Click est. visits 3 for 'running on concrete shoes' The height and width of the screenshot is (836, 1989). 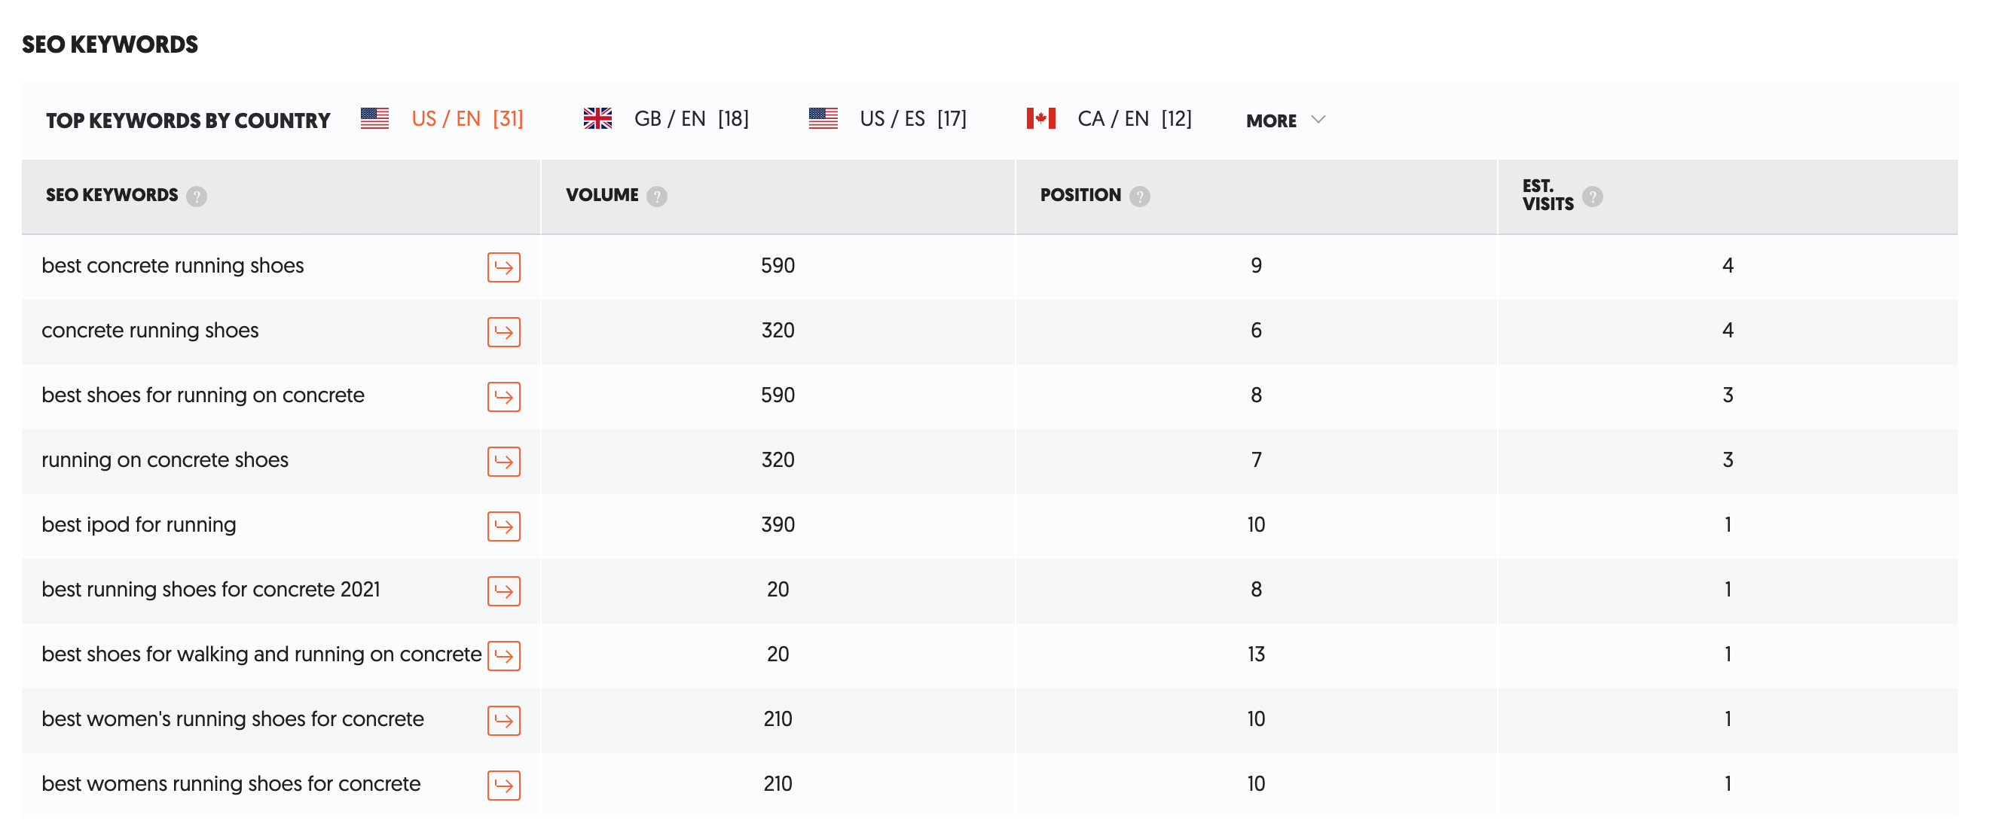click(x=1728, y=460)
